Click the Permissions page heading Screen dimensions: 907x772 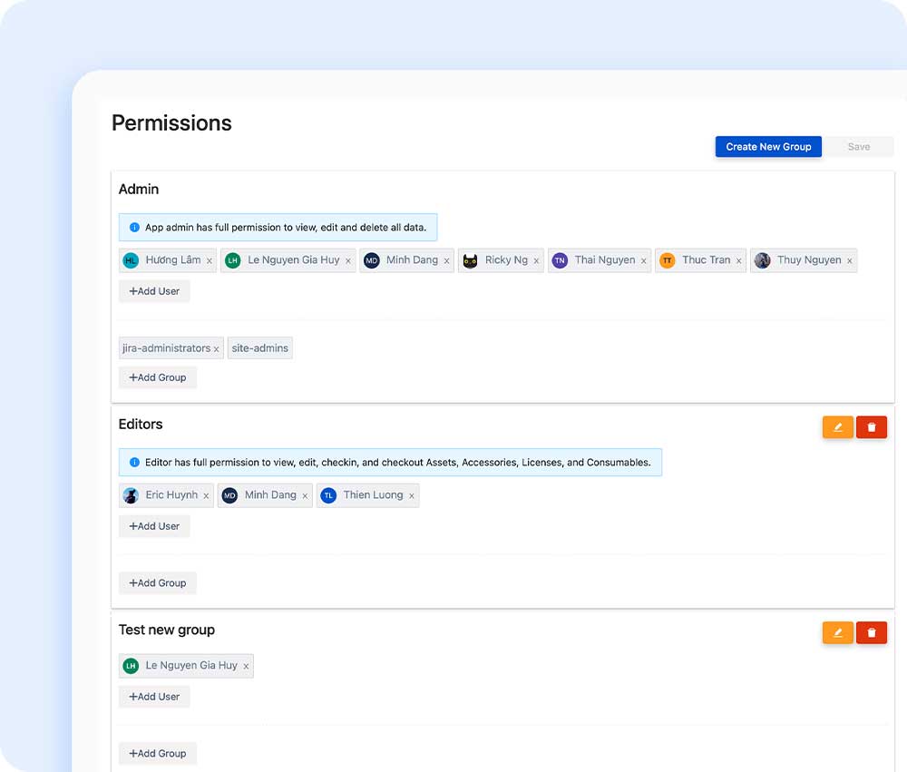[x=171, y=123]
